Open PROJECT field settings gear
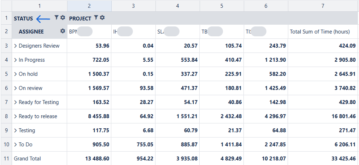The image size is (359, 165). 102,18
